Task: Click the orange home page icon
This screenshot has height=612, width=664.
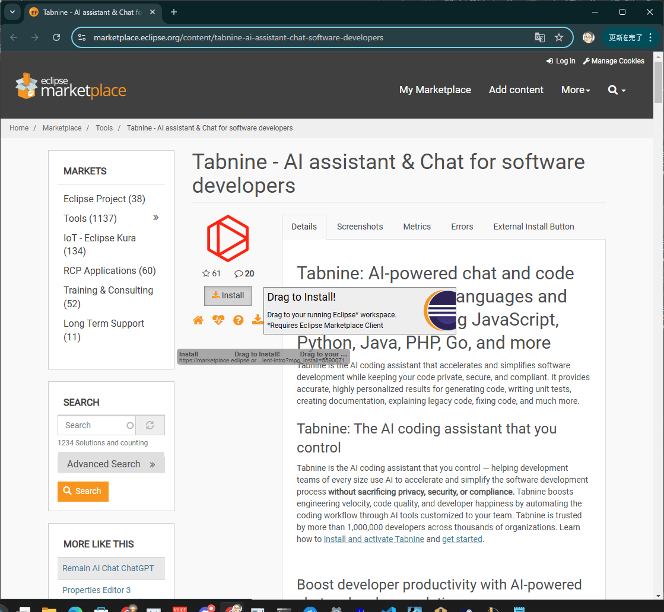Action: pyautogui.click(x=198, y=320)
